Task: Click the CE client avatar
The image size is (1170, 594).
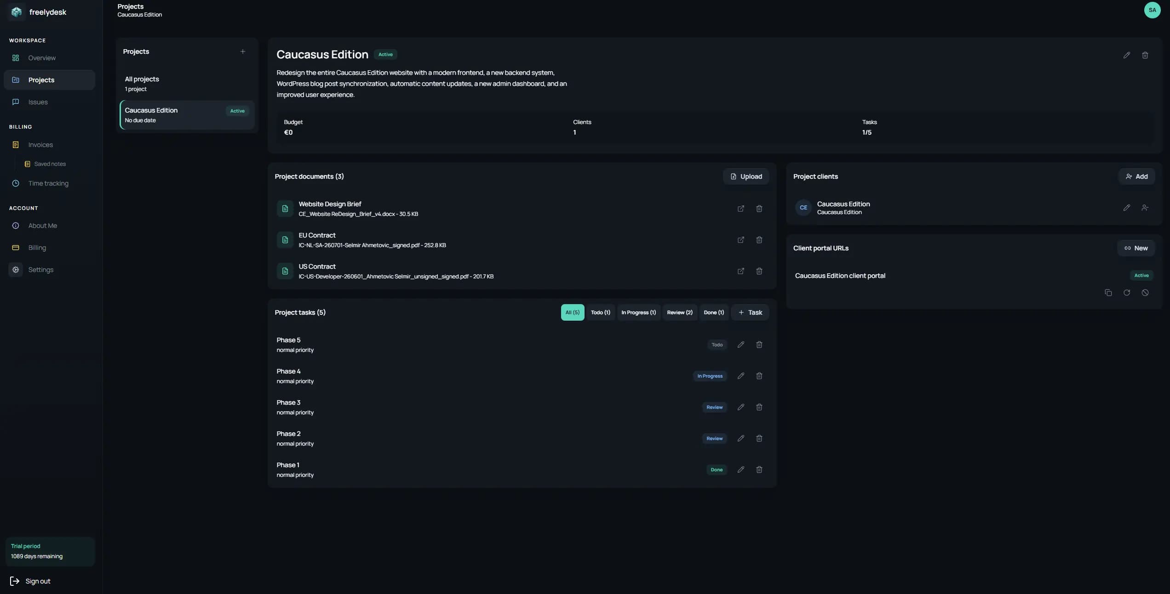Action: coord(803,208)
